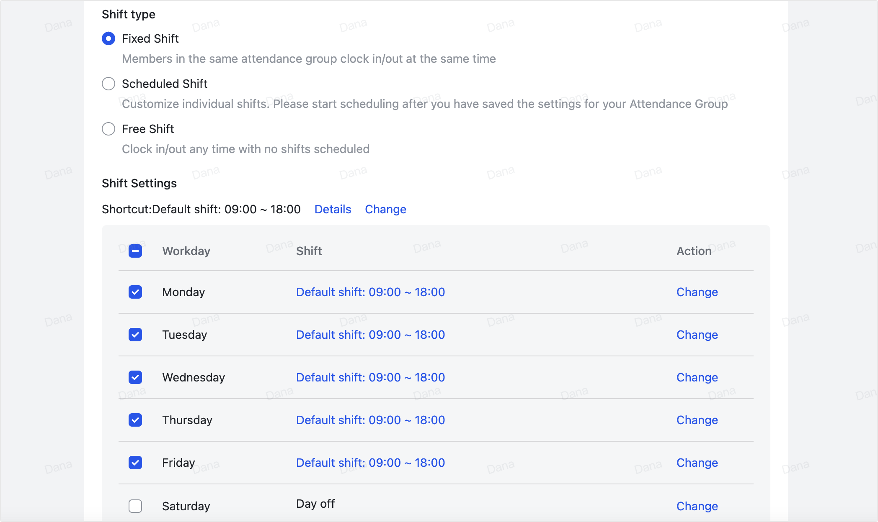
Task: Change the Friday shift
Action: coord(697,463)
